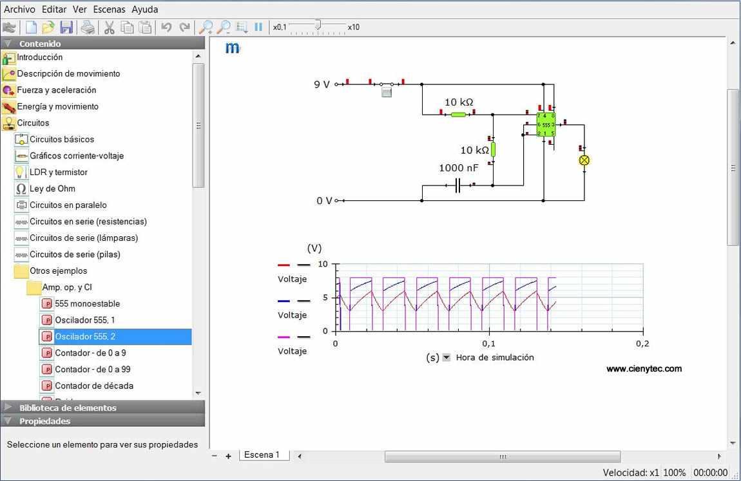Click the simulation speed slider handle
The image size is (741, 481).
[318, 25]
